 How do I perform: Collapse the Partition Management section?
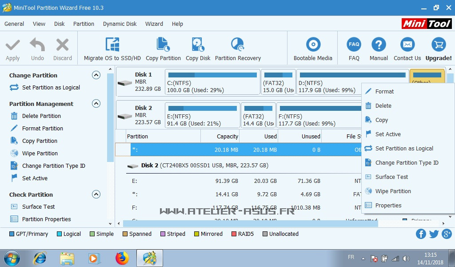(x=96, y=103)
